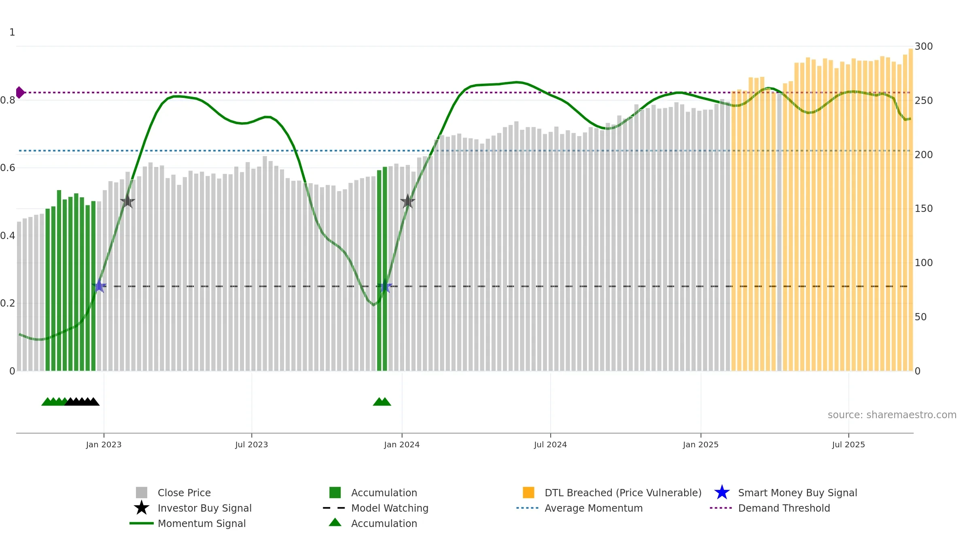Click the green Accumulation triangle legend icon

tap(335, 523)
